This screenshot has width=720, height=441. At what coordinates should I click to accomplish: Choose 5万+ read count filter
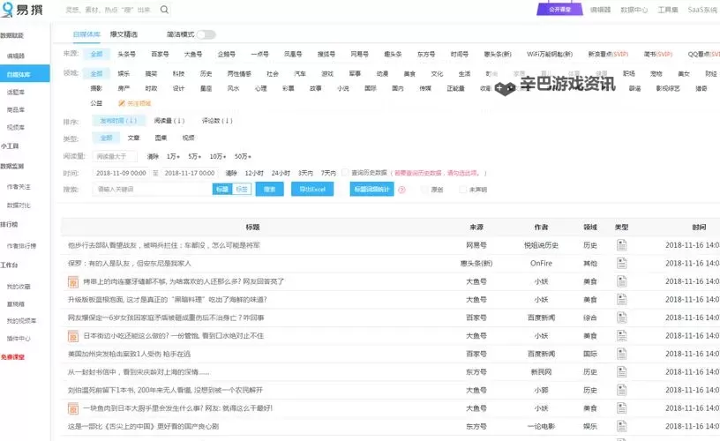pyautogui.click(x=194, y=156)
